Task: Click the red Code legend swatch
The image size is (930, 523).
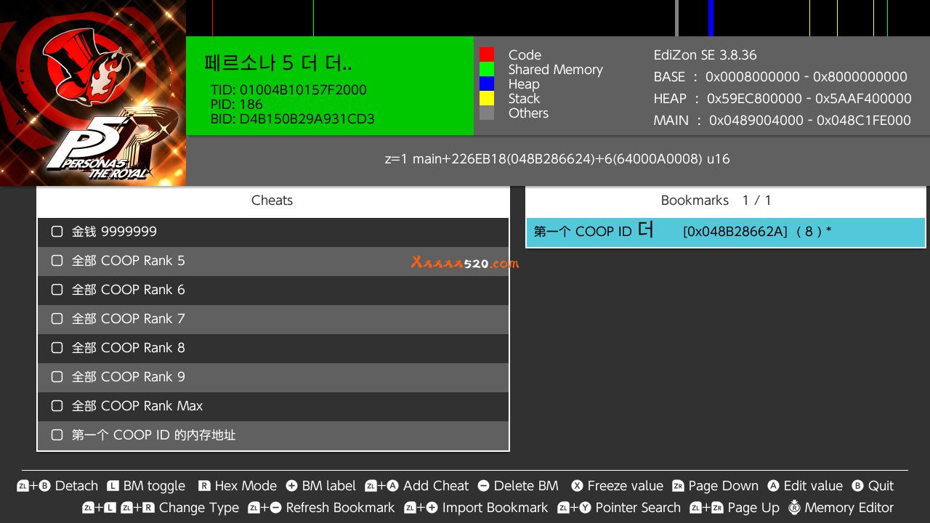Action: pyautogui.click(x=487, y=54)
